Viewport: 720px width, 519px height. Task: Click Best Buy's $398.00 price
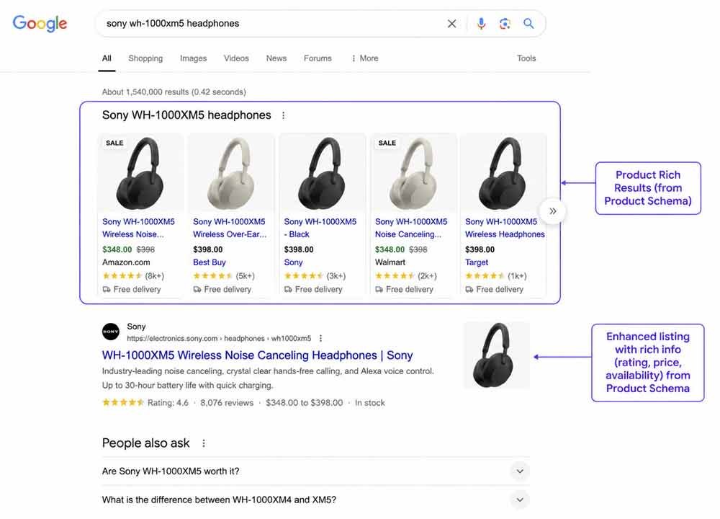click(207, 249)
